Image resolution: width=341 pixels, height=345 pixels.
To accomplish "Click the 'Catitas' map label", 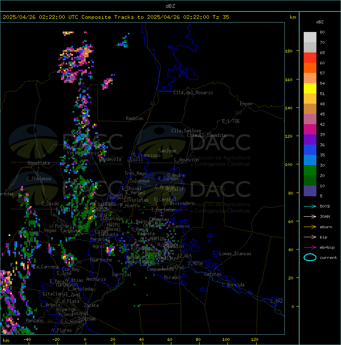I will point(213,274).
